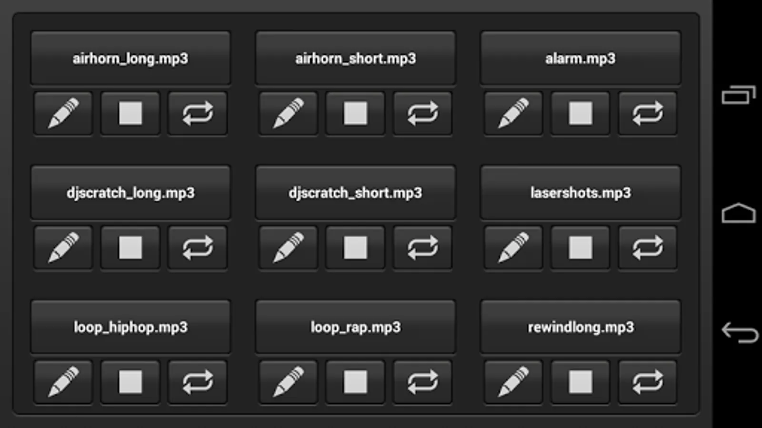This screenshot has height=428, width=762.
Task: Open Android recent apps overview
Action: point(739,95)
